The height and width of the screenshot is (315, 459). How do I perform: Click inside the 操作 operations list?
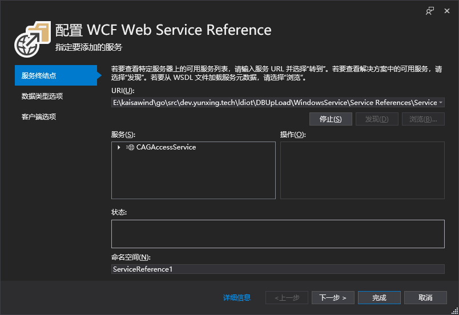click(x=363, y=170)
